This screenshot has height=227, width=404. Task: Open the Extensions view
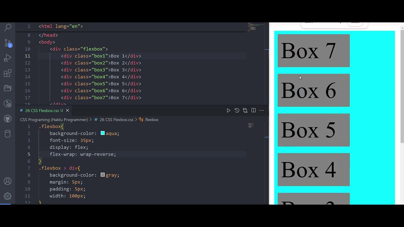point(8,73)
